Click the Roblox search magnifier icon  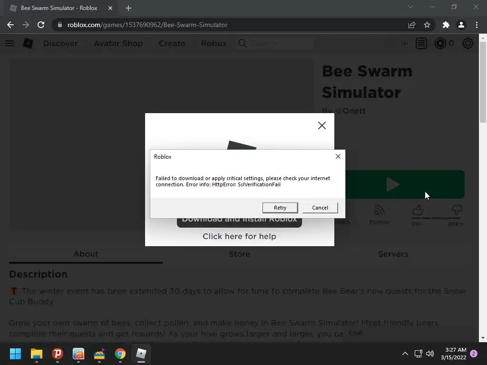(x=242, y=43)
